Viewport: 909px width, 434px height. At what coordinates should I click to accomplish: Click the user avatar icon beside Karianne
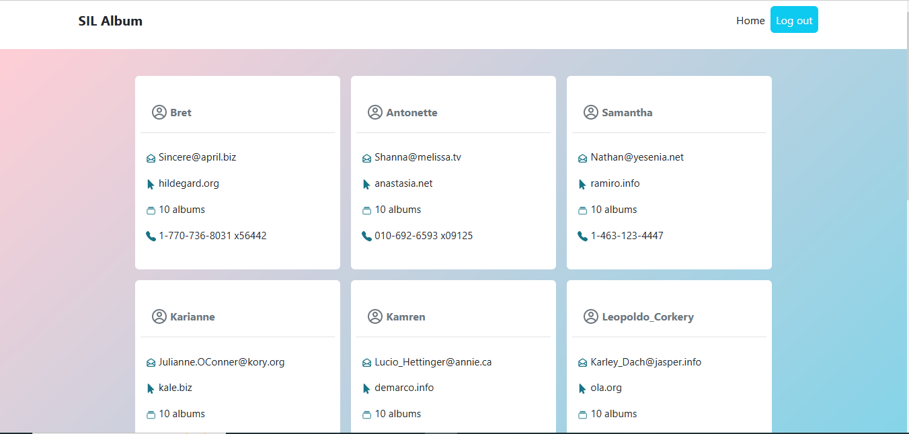click(159, 316)
